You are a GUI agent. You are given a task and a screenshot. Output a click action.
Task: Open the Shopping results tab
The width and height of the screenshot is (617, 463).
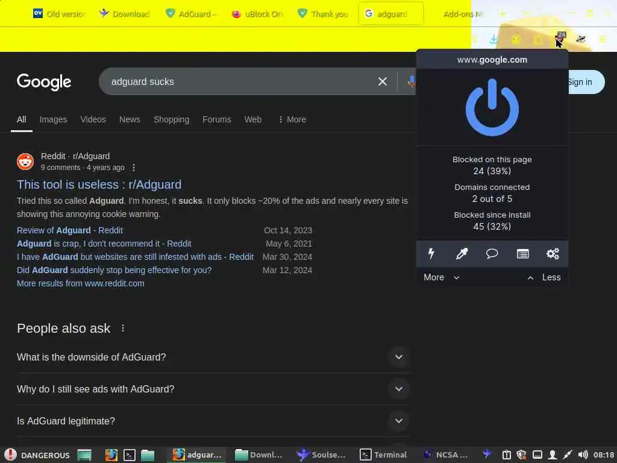coord(171,119)
